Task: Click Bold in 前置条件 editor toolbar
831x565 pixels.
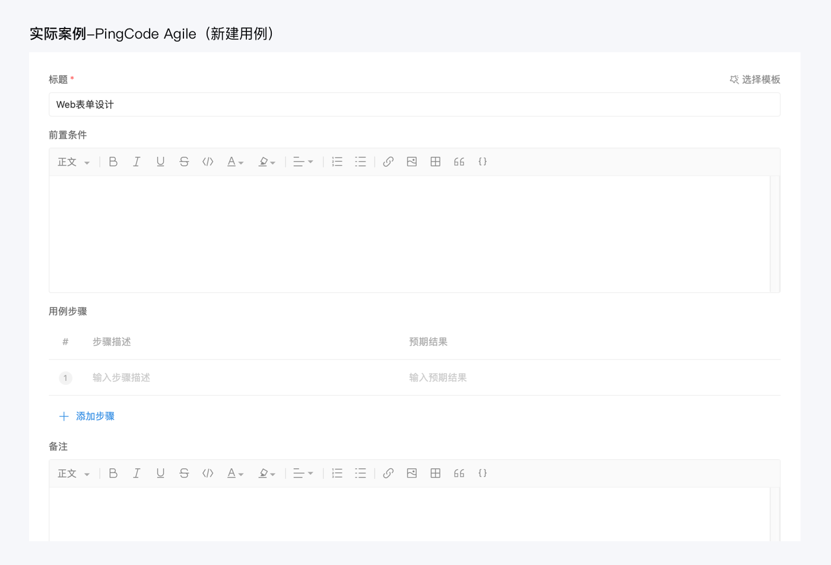Action: pyautogui.click(x=113, y=162)
